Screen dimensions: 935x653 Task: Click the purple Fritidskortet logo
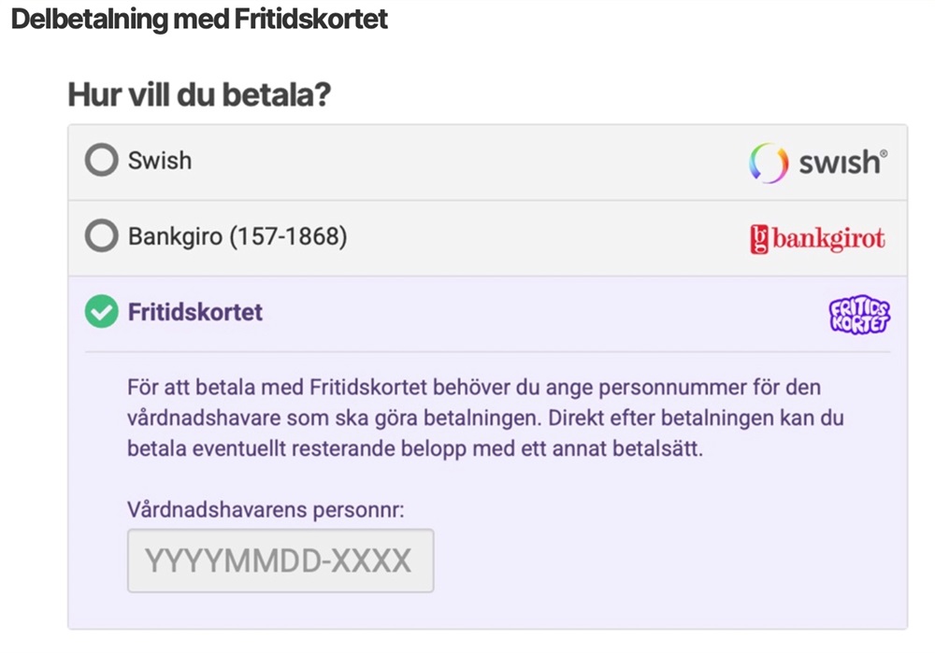[859, 316]
